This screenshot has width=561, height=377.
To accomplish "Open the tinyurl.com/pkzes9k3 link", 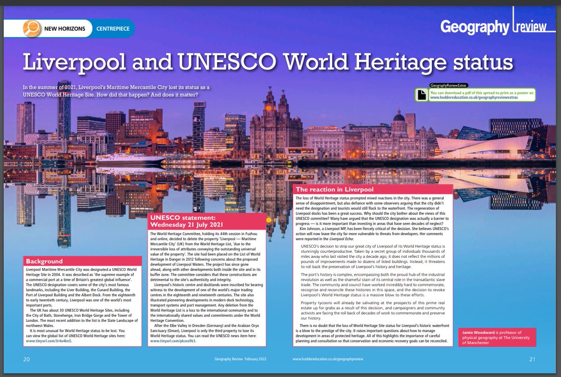I will point(173,341).
